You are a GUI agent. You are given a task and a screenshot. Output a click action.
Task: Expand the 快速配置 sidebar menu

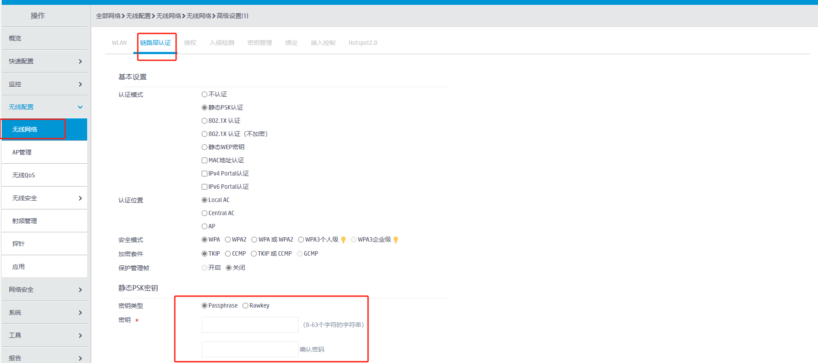[x=80, y=61]
